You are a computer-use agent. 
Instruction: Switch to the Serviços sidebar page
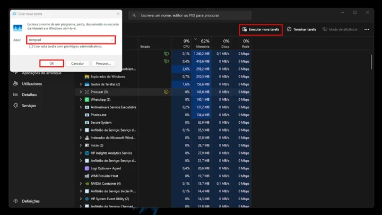(29, 106)
